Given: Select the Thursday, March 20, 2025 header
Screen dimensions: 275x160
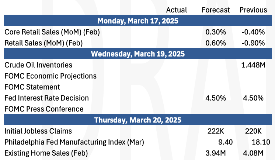Looking at the screenshot, I should click(x=138, y=120).
